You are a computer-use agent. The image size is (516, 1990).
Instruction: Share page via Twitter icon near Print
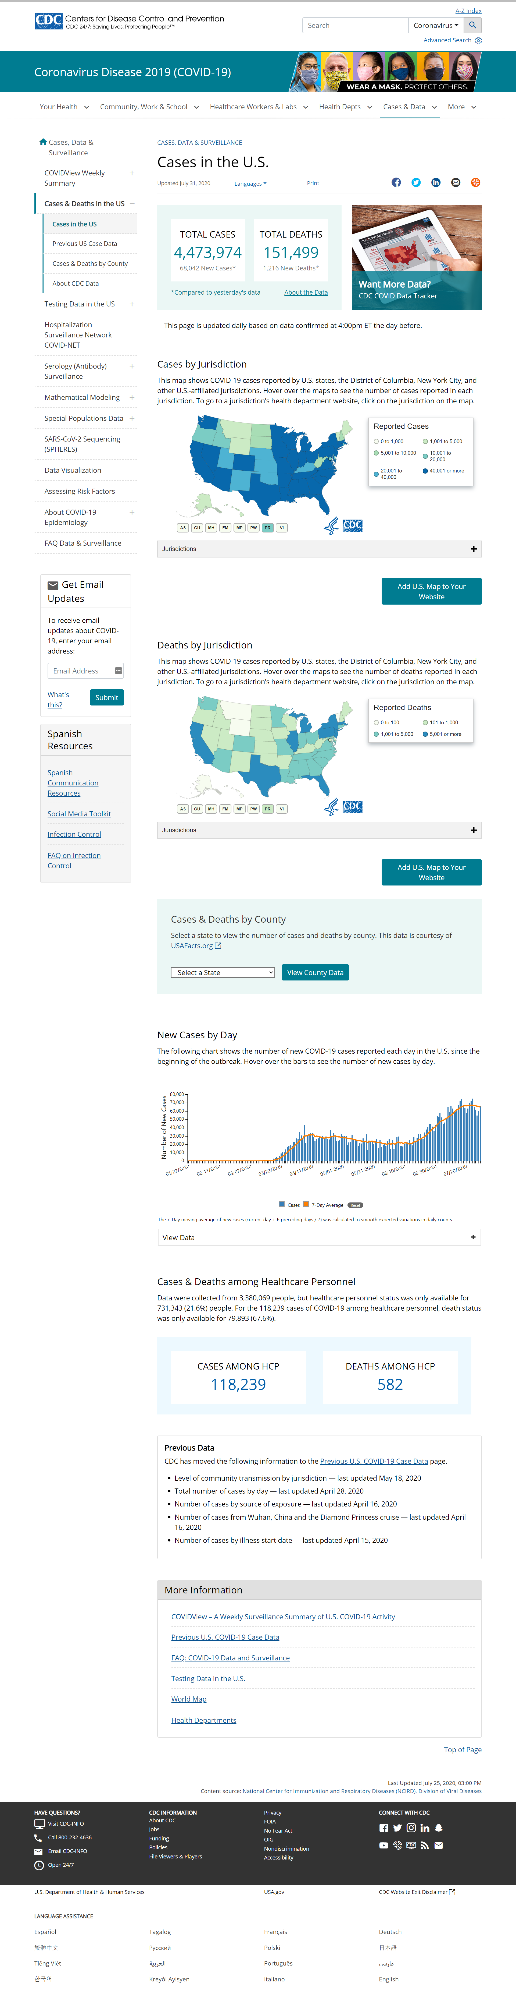click(x=416, y=183)
